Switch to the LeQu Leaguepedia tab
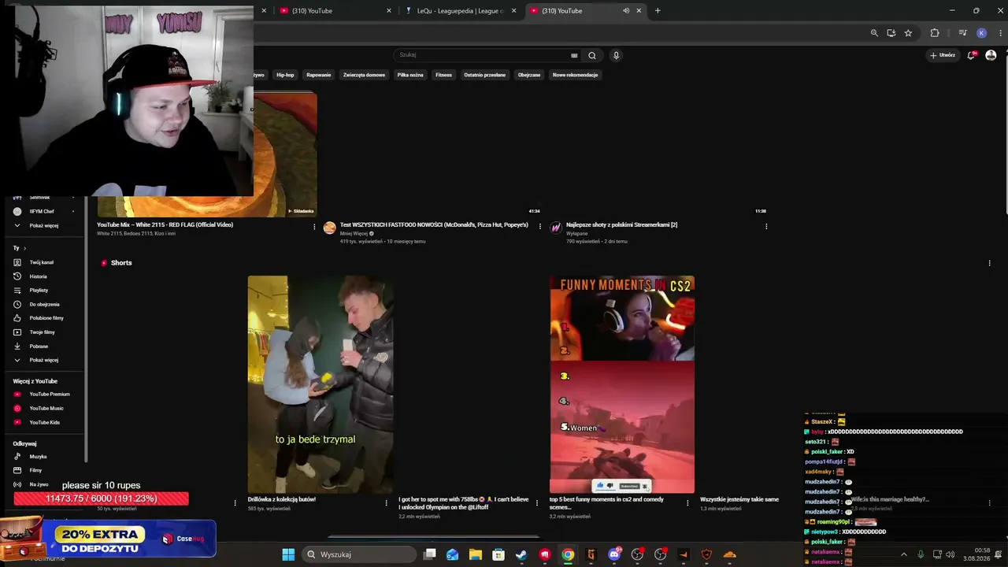Image resolution: width=1008 pixels, height=567 pixels. [460, 11]
